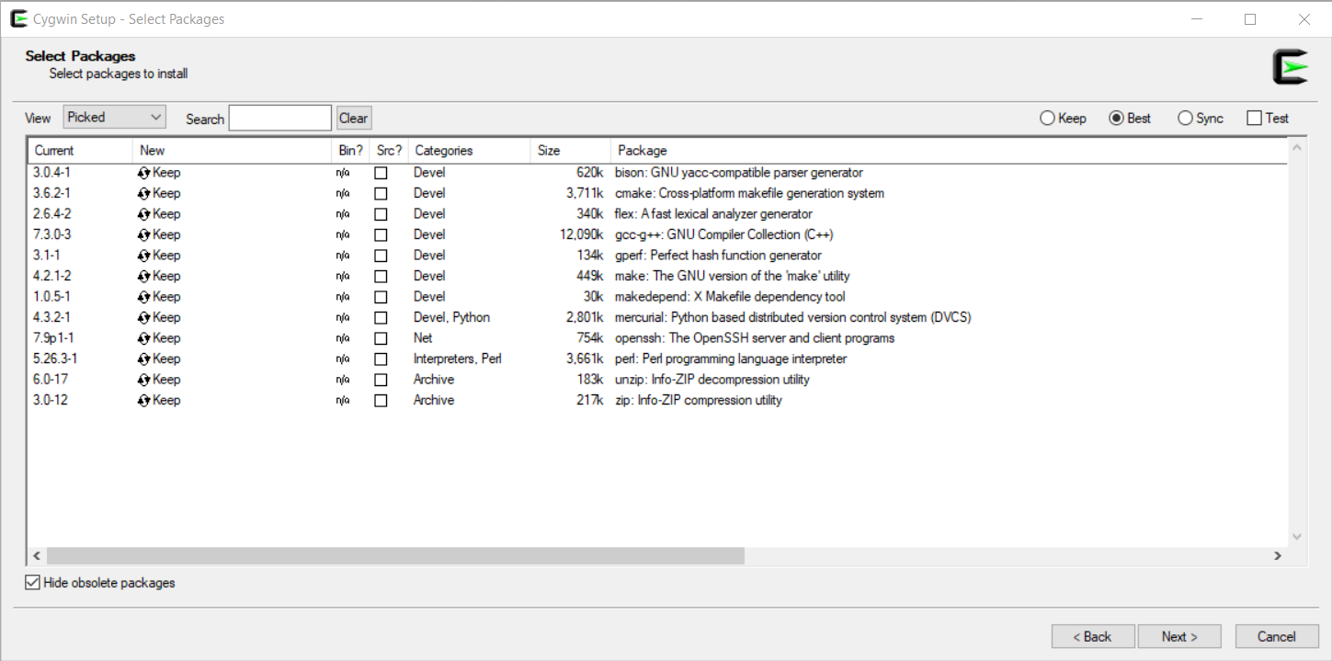
Task: Click the 7.9p1-1 version cell
Action: click(x=54, y=338)
